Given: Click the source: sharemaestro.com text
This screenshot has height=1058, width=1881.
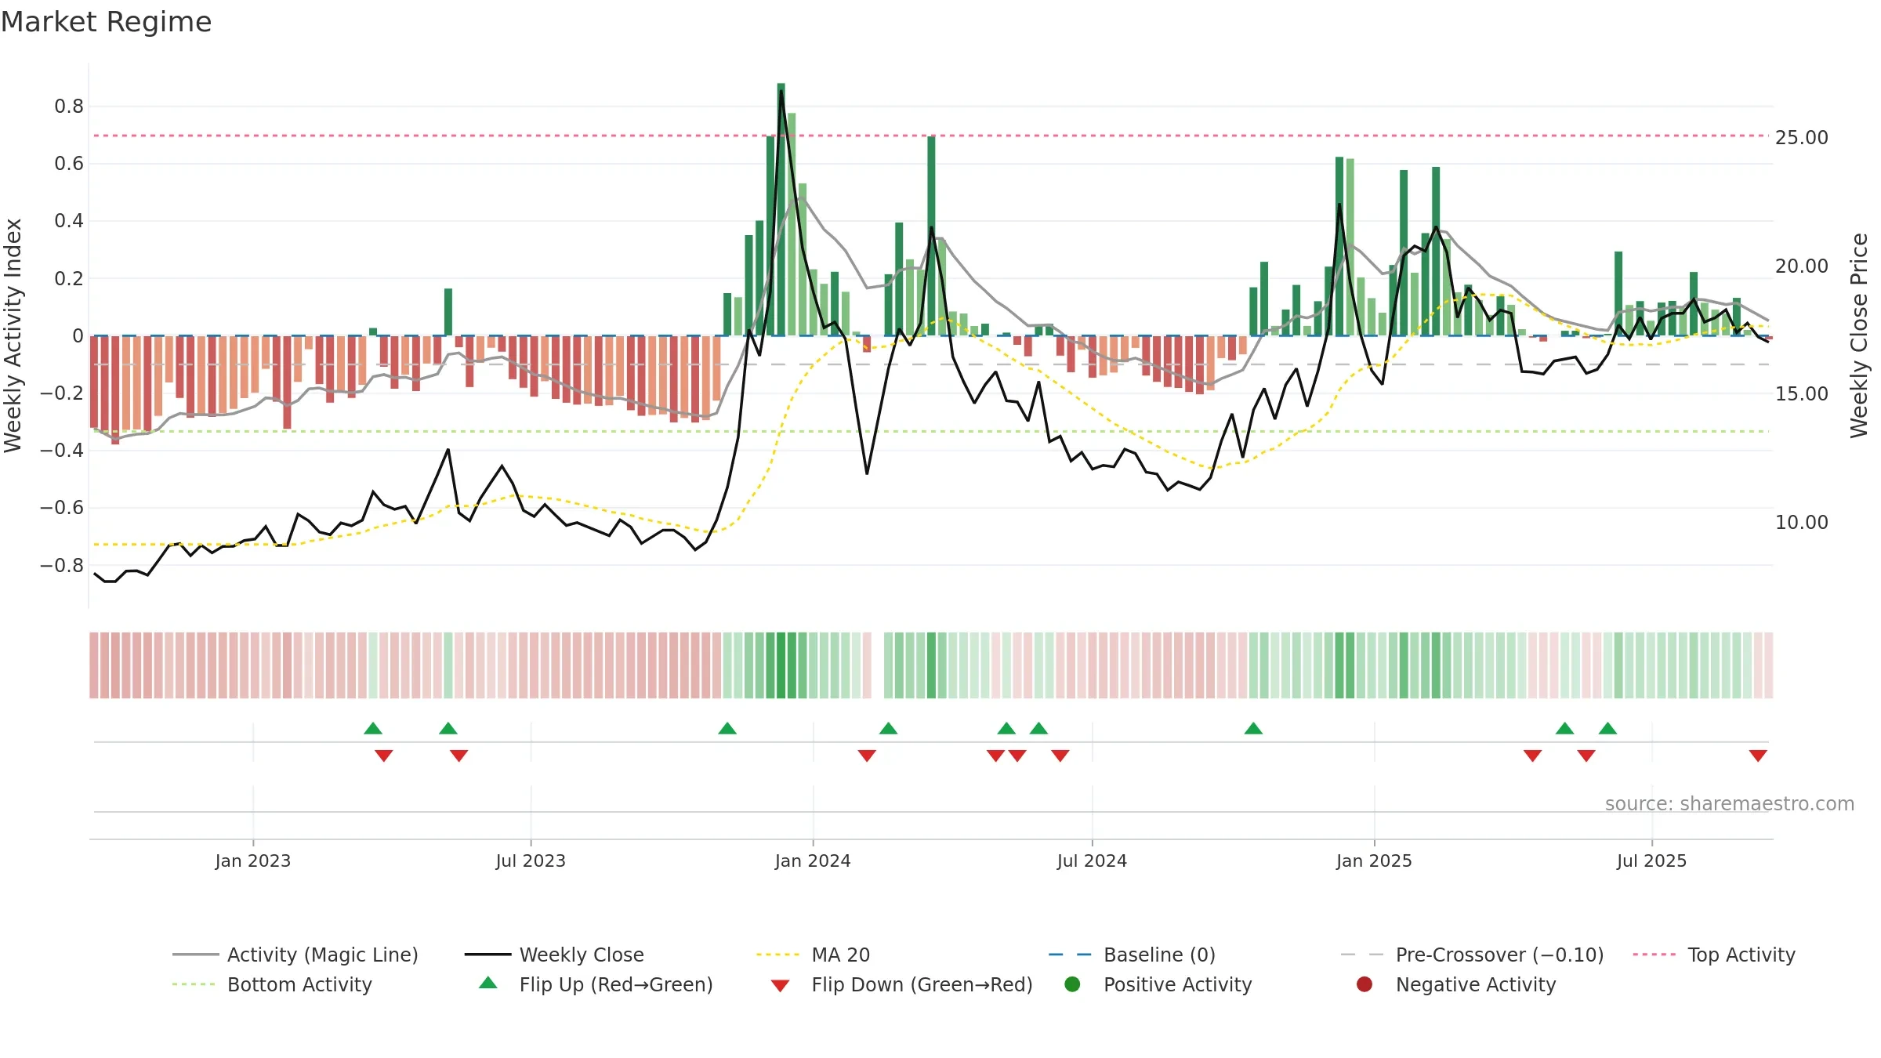Looking at the screenshot, I should point(1730,804).
